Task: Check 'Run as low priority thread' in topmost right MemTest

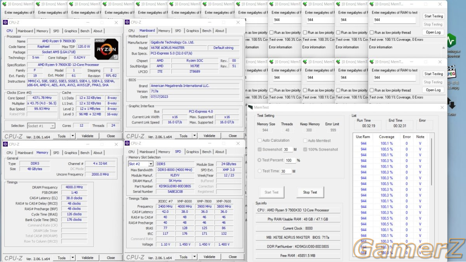Action: [x=372, y=33]
